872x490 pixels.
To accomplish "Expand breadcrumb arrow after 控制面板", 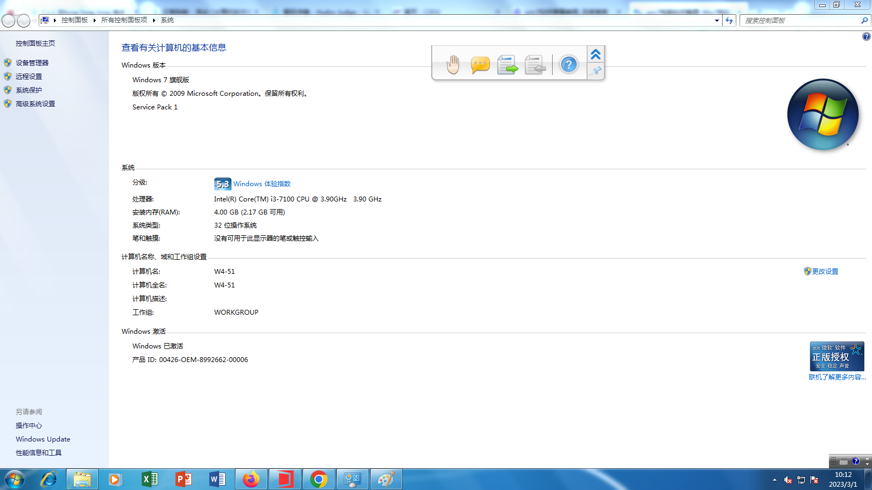I will [95, 20].
